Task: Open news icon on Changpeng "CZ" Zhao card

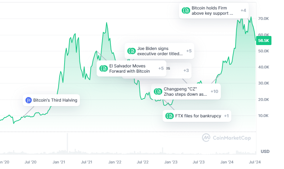Action: 158,91
